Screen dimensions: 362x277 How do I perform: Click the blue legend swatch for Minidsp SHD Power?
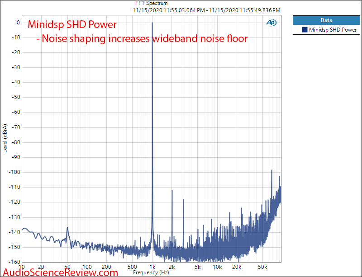coord(305,29)
